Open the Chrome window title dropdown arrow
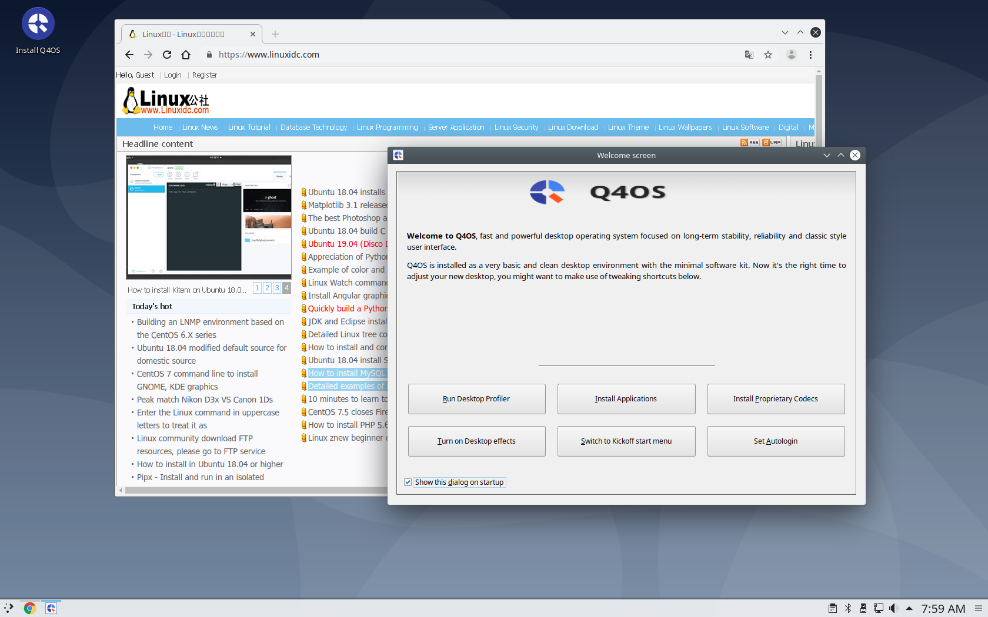Image resolution: width=988 pixels, height=617 pixels. (785, 32)
